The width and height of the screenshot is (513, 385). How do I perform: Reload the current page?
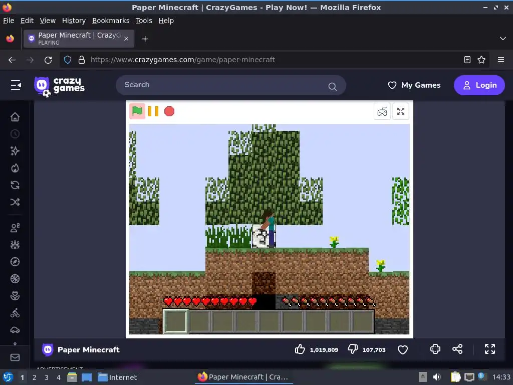click(48, 60)
